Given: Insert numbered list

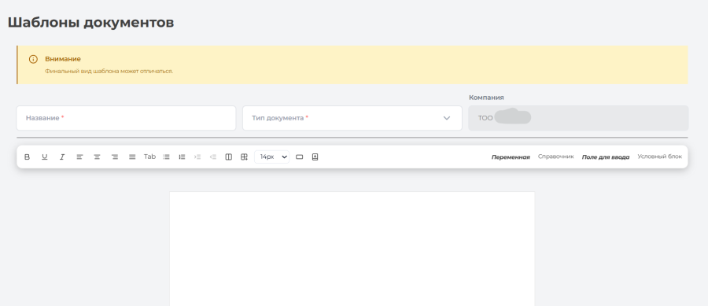Looking at the screenshot, I should pos(182,157).
